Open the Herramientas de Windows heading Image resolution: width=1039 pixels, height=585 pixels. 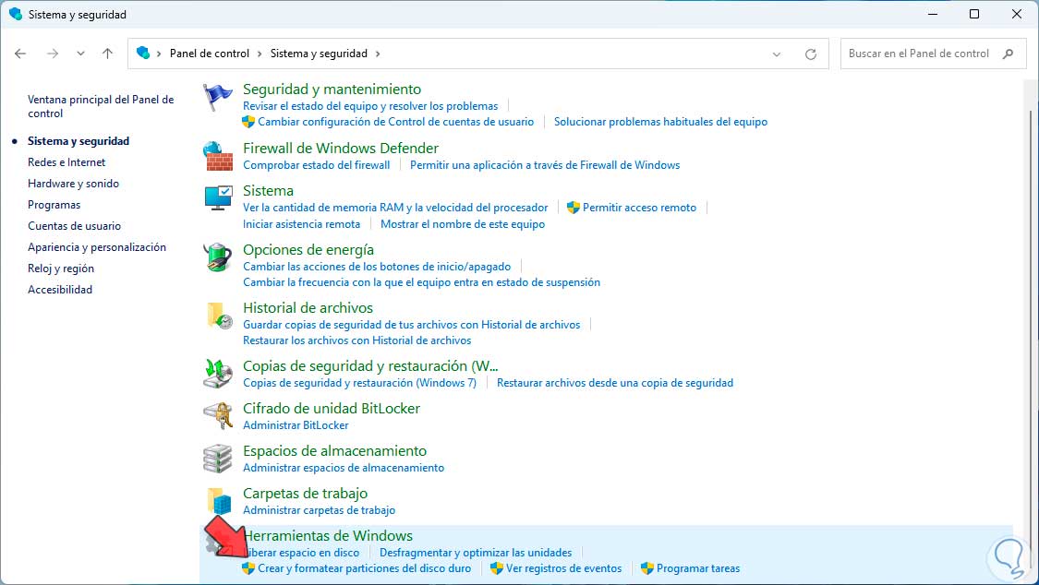(x=329, y=535)
